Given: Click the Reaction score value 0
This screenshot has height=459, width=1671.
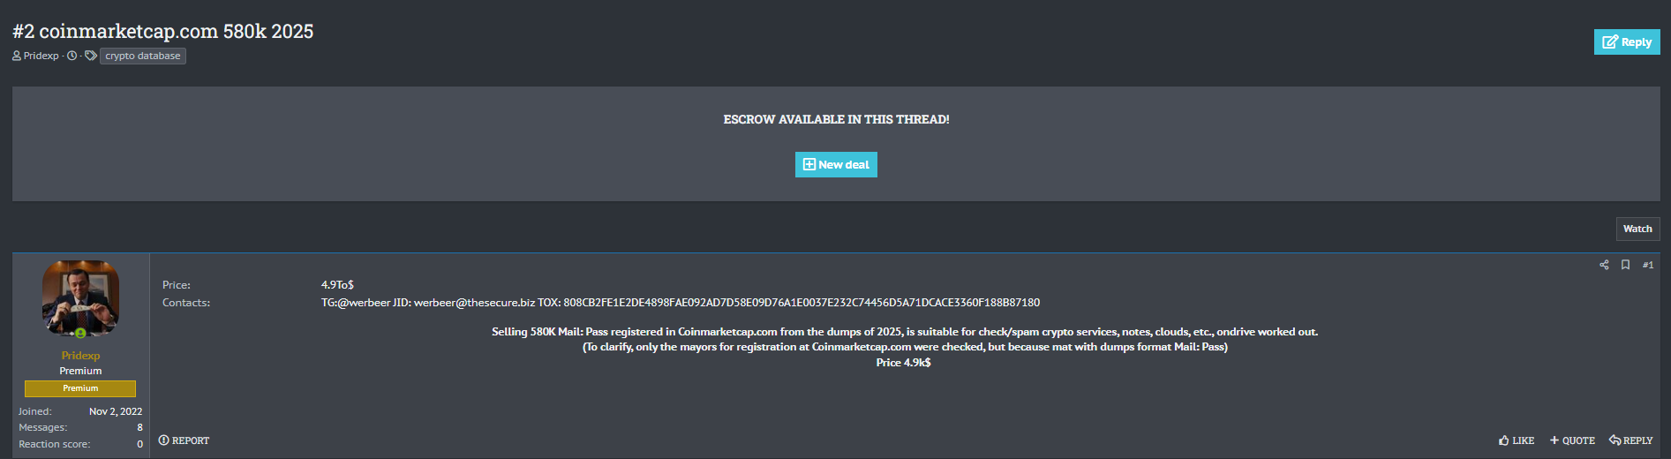Looking at the screenshot, I should [139, 444].
